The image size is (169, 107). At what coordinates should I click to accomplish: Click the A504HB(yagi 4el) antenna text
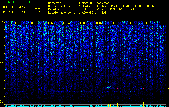[x=95, y=13]
